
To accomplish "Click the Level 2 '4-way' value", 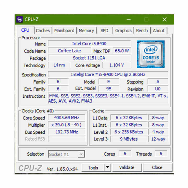I will pyautogui.click(x=158, y=132).
